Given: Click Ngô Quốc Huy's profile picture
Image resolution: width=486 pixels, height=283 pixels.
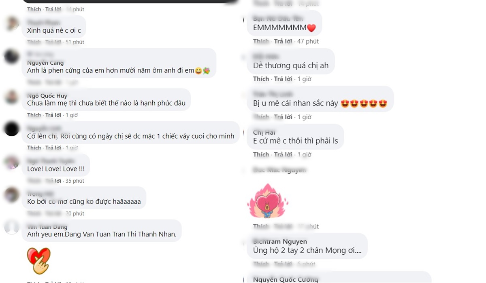Looking at the screenshot, I should click(x=12, y=97).
